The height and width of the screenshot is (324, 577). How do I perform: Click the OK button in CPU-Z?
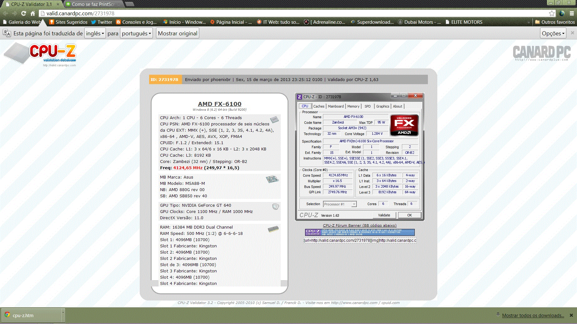(x=409, y=215)
